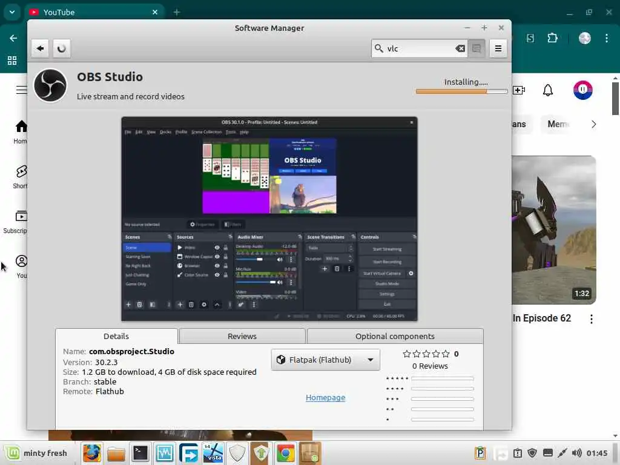Enlarge the OBS Studio screenshot preview

coord(269,219)
